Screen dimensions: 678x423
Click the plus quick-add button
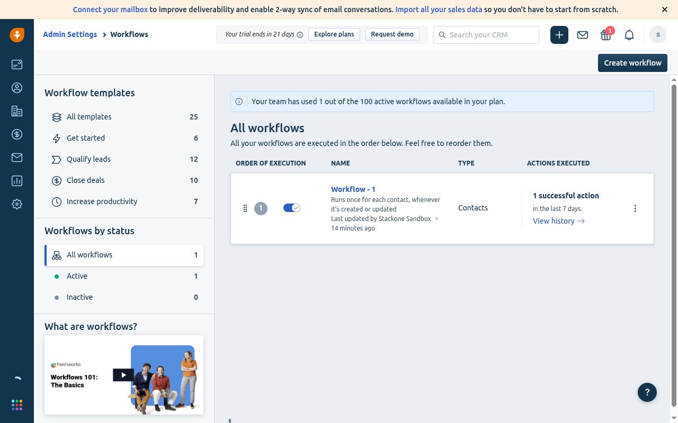559,35
